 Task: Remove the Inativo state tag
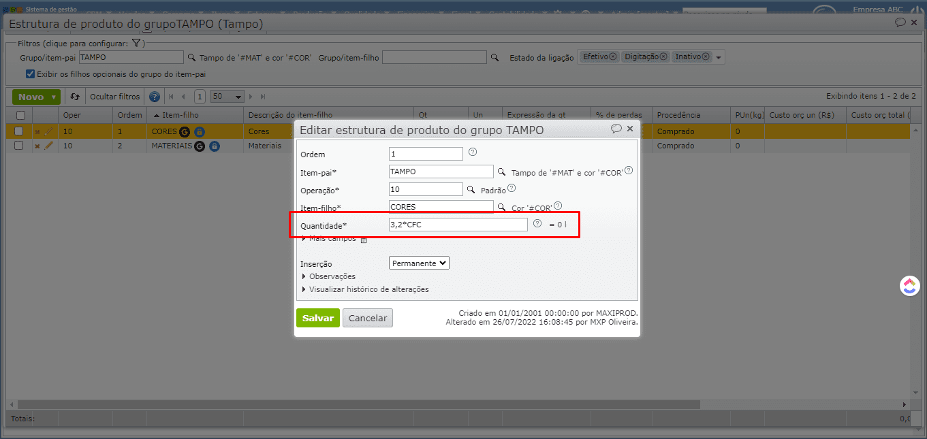pos(706,56)
